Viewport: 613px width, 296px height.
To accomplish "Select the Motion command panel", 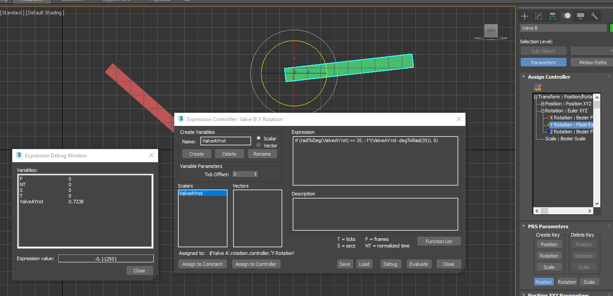I will coord(567,16).
